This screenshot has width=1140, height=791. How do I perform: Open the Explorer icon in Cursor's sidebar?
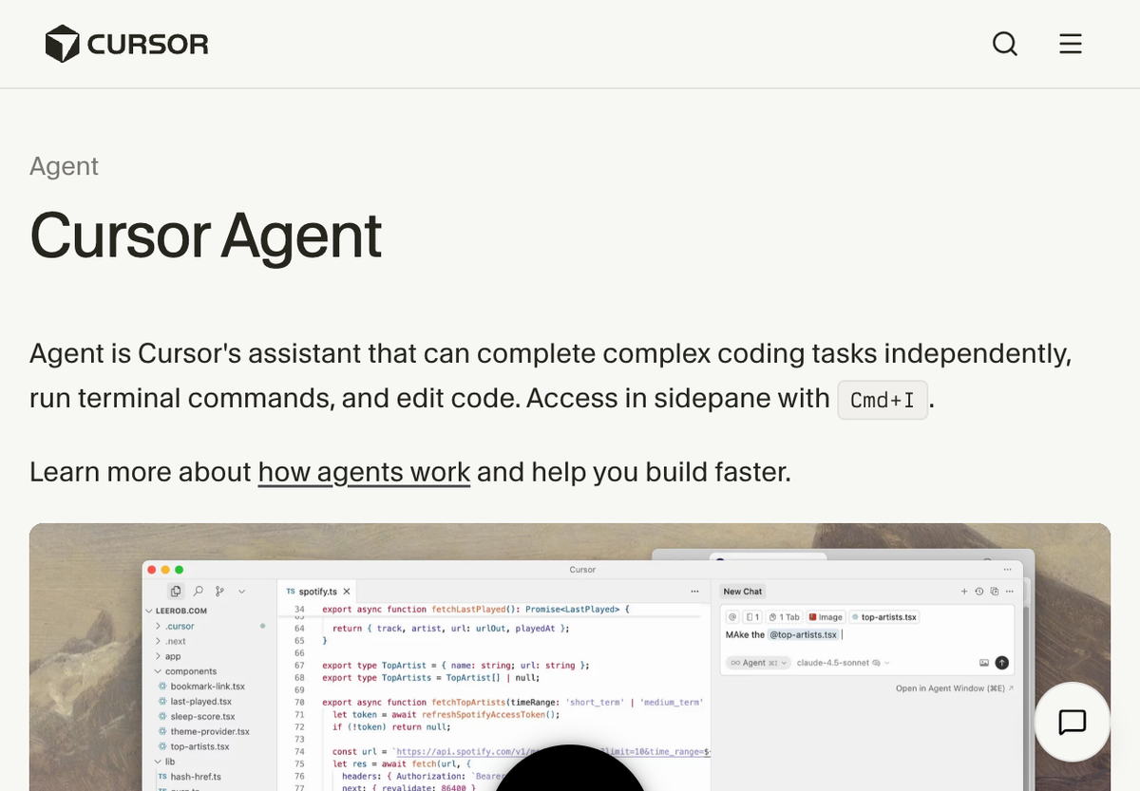[176, 591]
